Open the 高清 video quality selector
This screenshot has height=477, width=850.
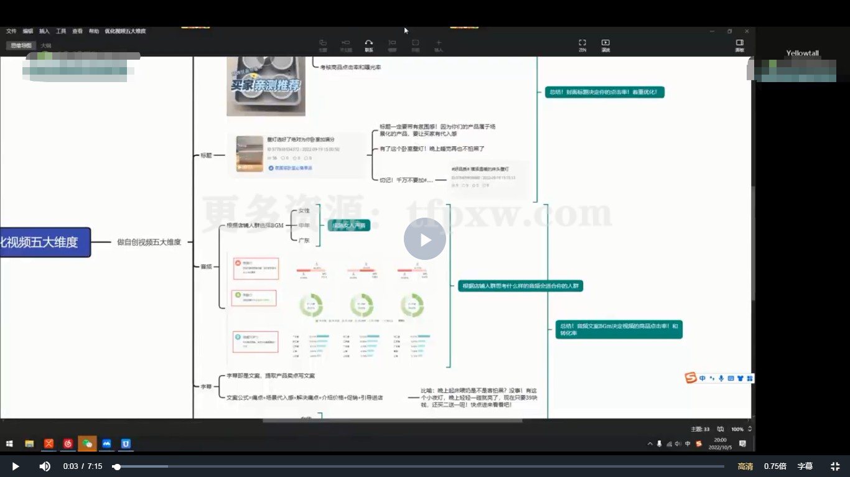[x=745, y=466]
